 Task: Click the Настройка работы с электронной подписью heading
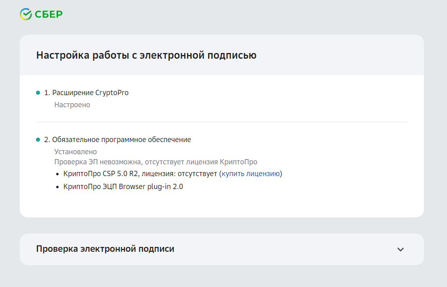(x=146, y=55)
